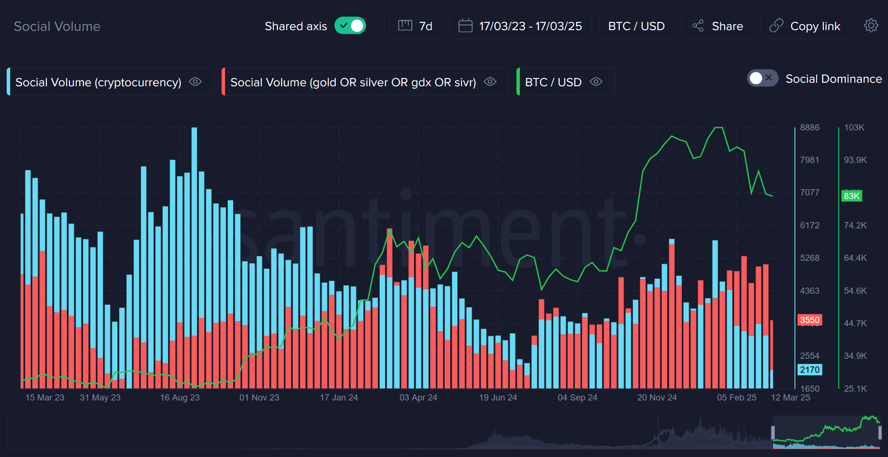Viewport: 888px width, 457px height.
Task: Click the green 83K price axis label
Action: [x=852, y=196]
